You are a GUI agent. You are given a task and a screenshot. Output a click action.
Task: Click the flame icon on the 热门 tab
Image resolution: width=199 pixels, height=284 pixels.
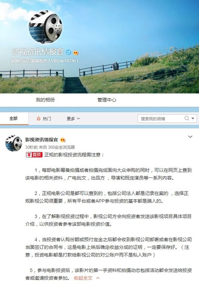(x=38, y=118)
